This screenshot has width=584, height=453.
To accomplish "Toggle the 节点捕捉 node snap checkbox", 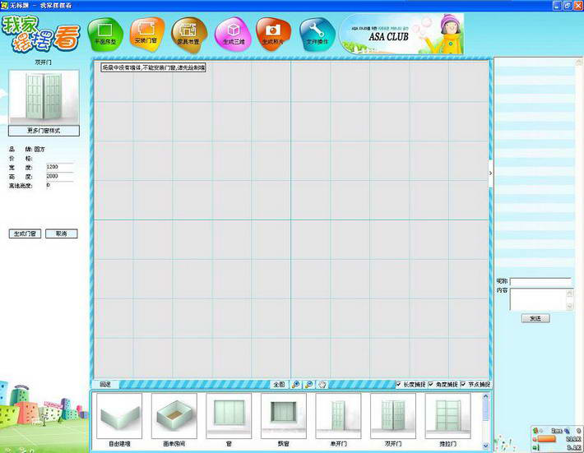I will 463,384.
